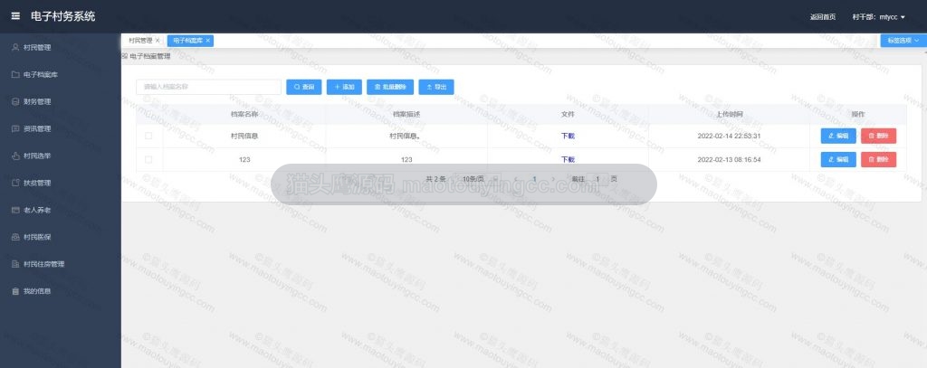Open the 10条/页 page size dropdown
The width and height of the screenshot is (927, 368).
tap(479, 178)
